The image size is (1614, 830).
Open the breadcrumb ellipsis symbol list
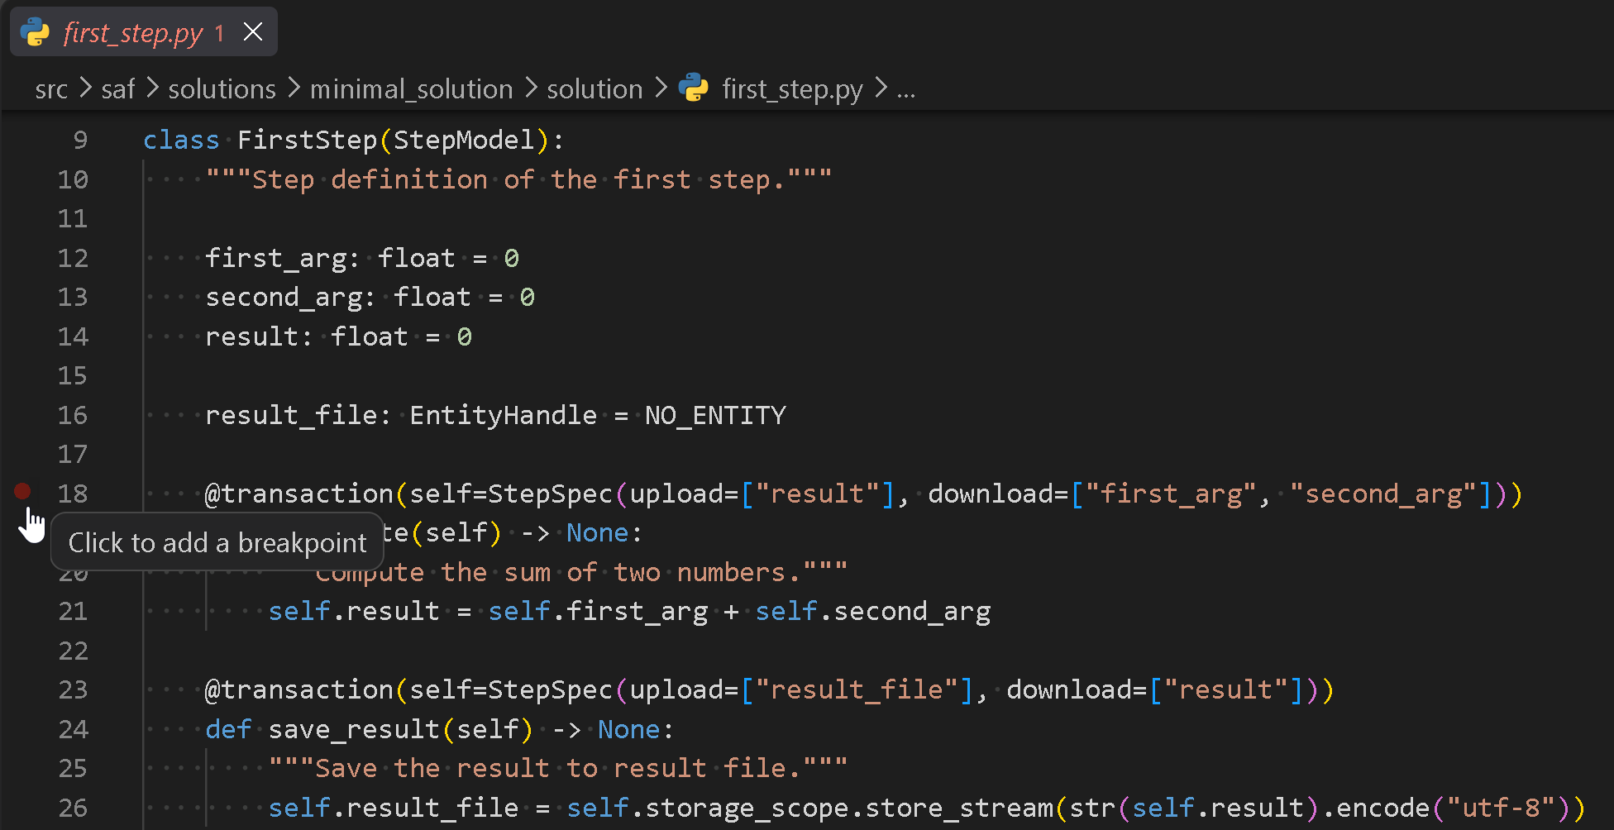(906, 89)
